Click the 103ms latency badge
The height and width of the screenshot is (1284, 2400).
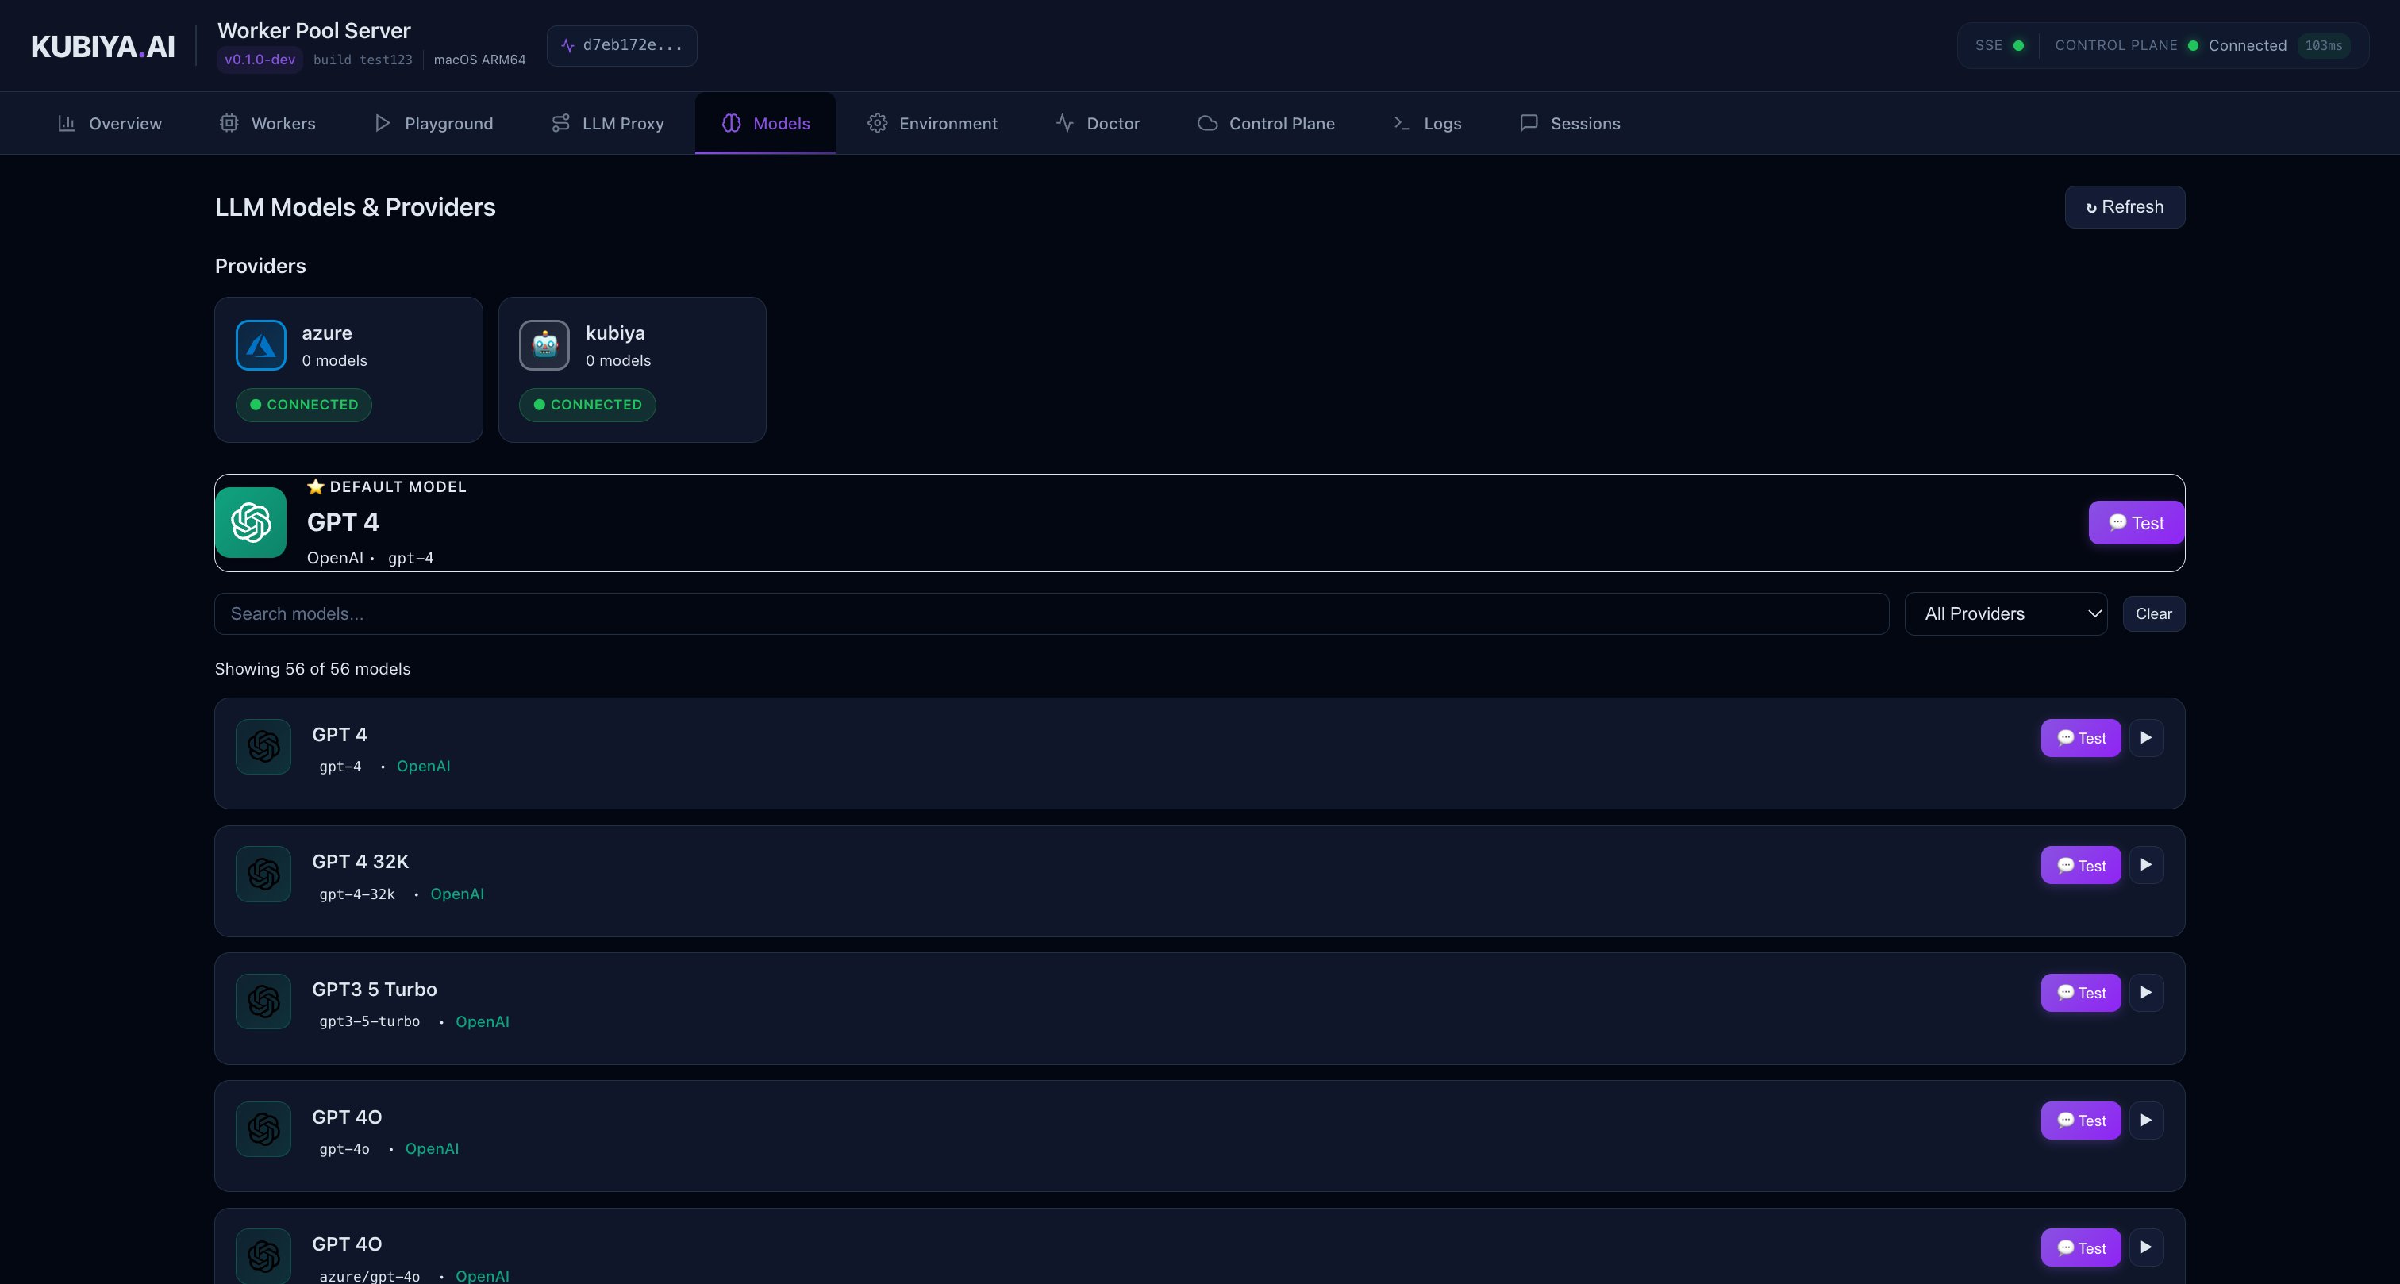click(x=2324, y=46)
